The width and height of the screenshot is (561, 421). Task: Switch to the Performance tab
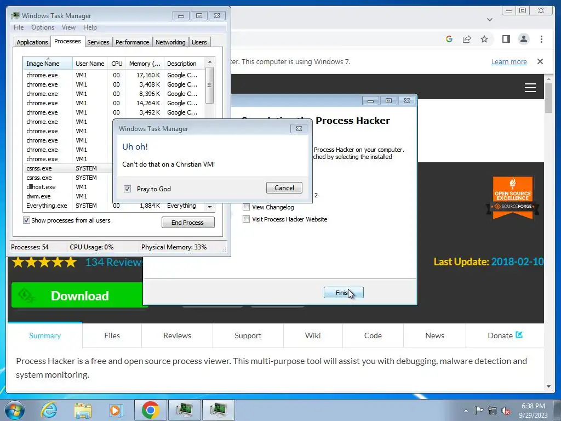[x=133, y=42]
